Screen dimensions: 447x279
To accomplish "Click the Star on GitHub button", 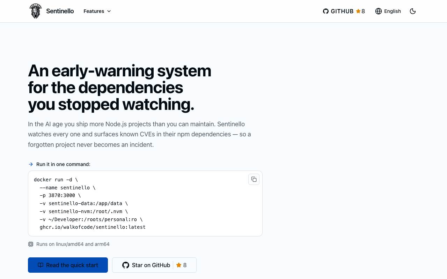I will (x=154, y=265).
